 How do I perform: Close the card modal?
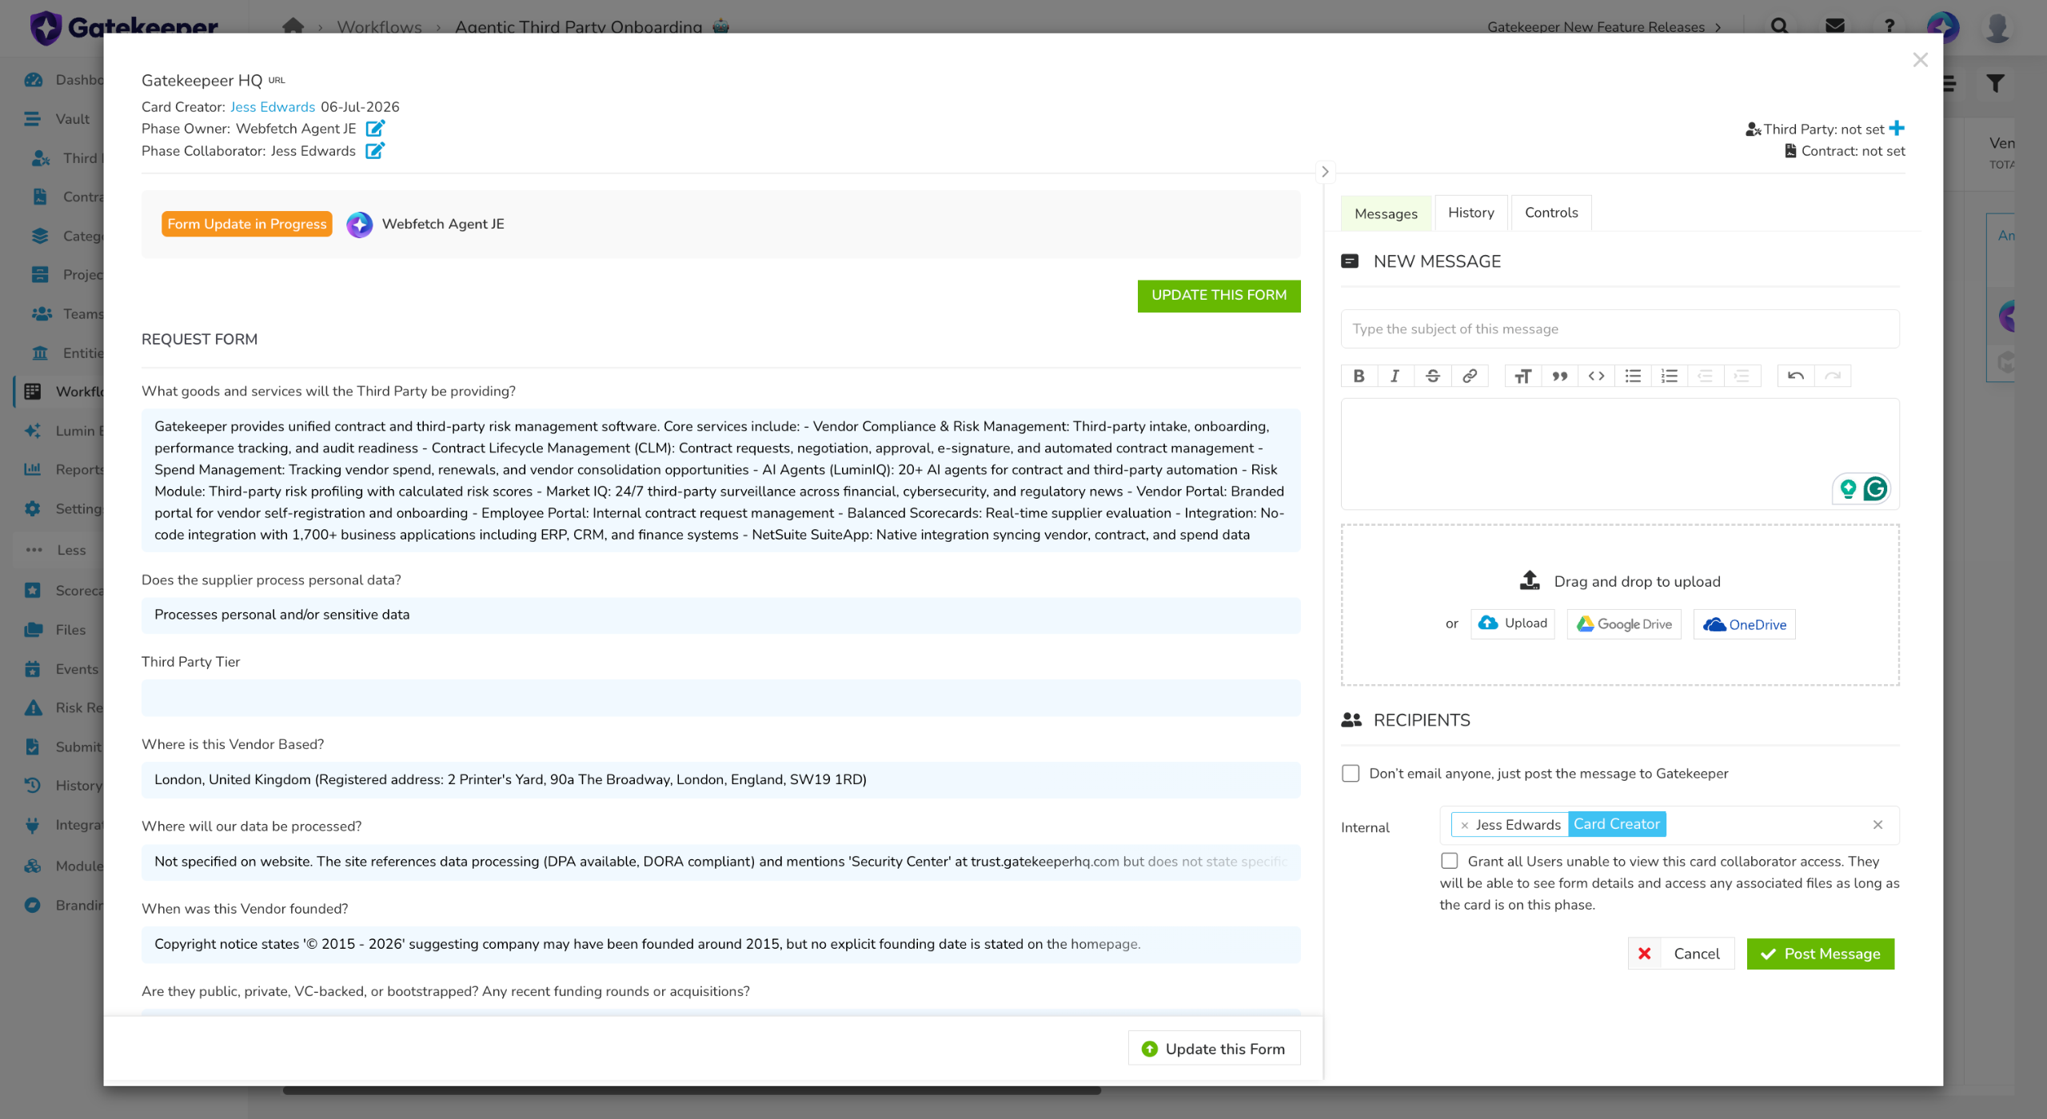(x=1921, y=60)
